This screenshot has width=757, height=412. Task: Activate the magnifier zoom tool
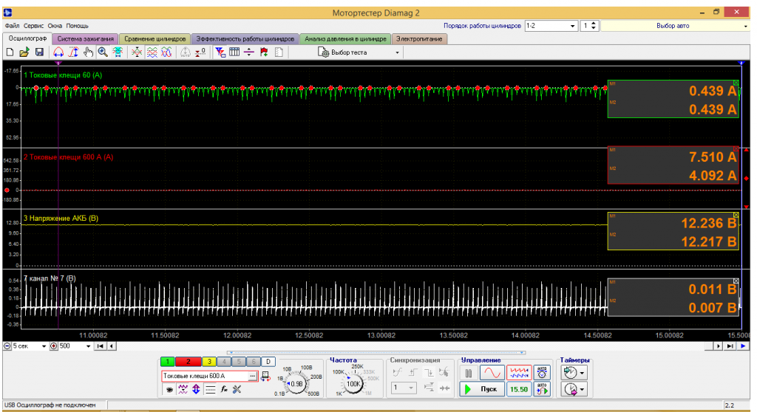tap(103, 52)
